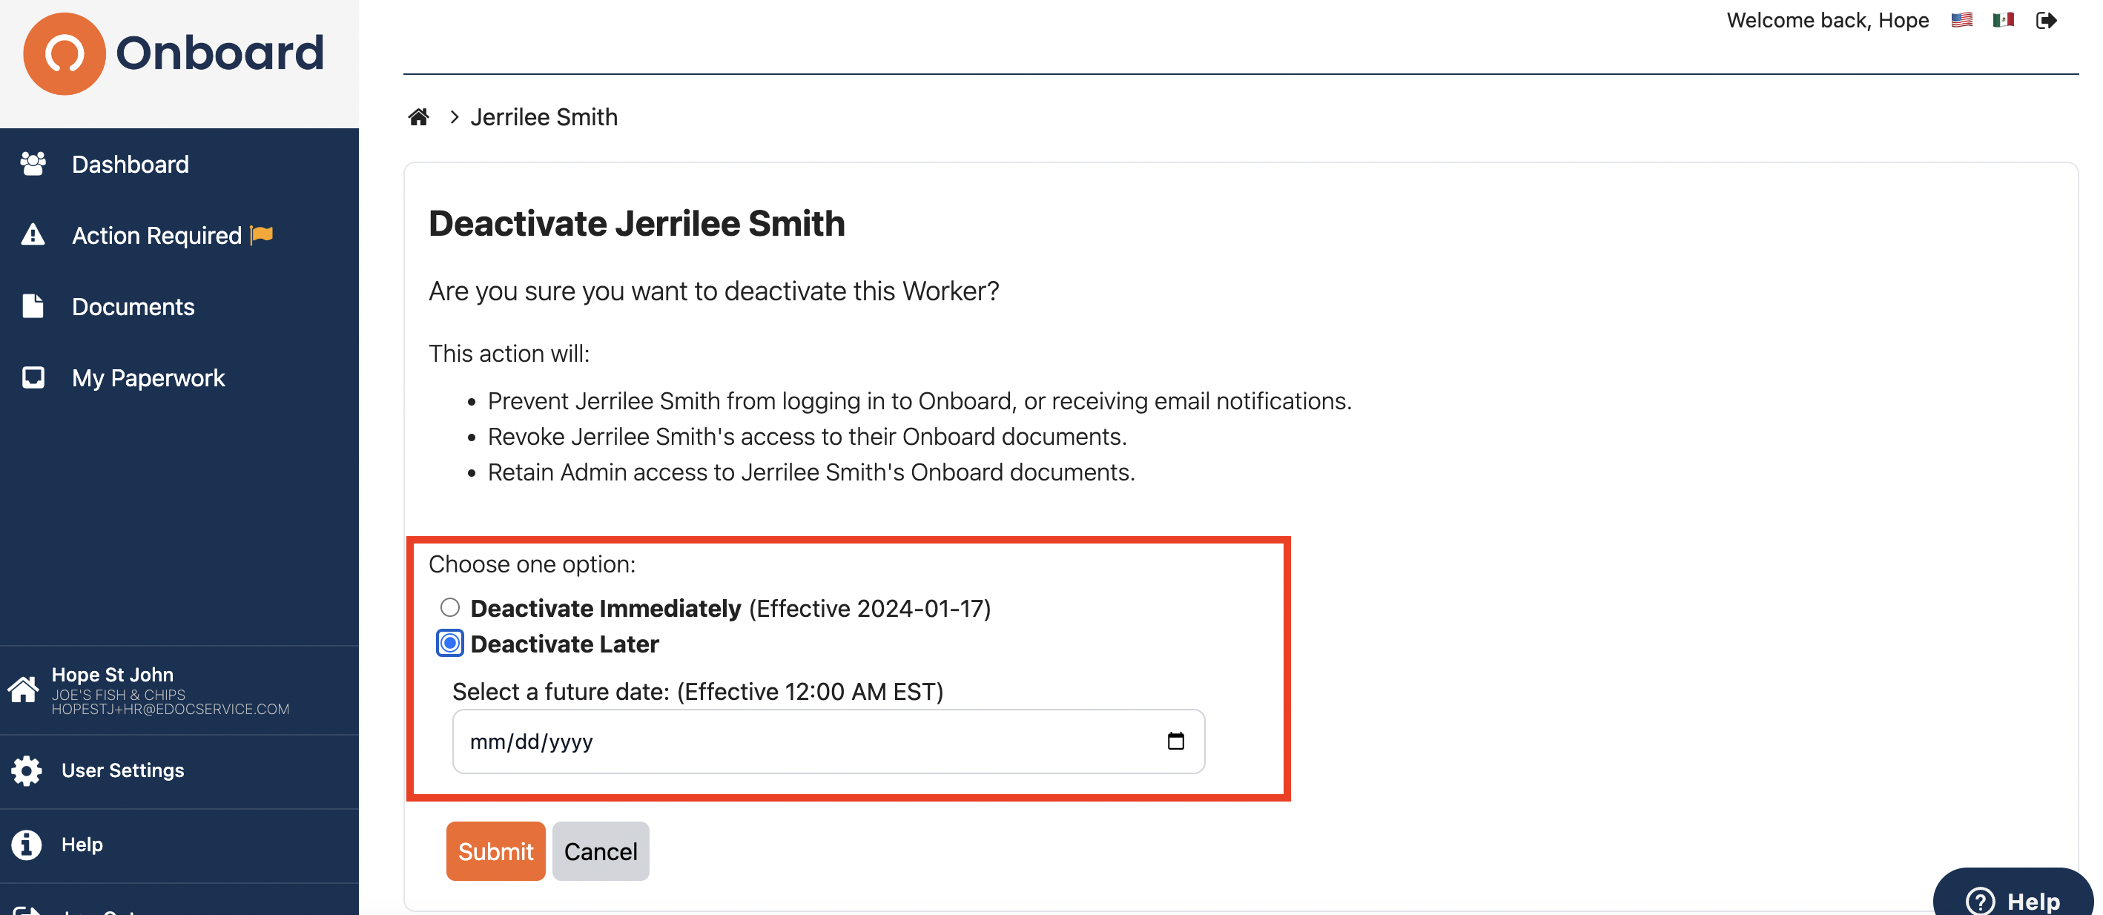This screenshot has width=2103, height=915.
Task: Click the sidebar Help info icon
Action: [26, 845]
